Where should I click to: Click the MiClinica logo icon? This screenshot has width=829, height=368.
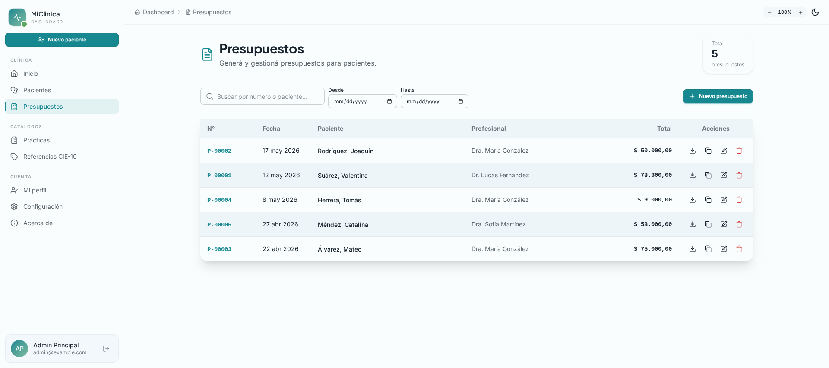(x=17, y=17)
